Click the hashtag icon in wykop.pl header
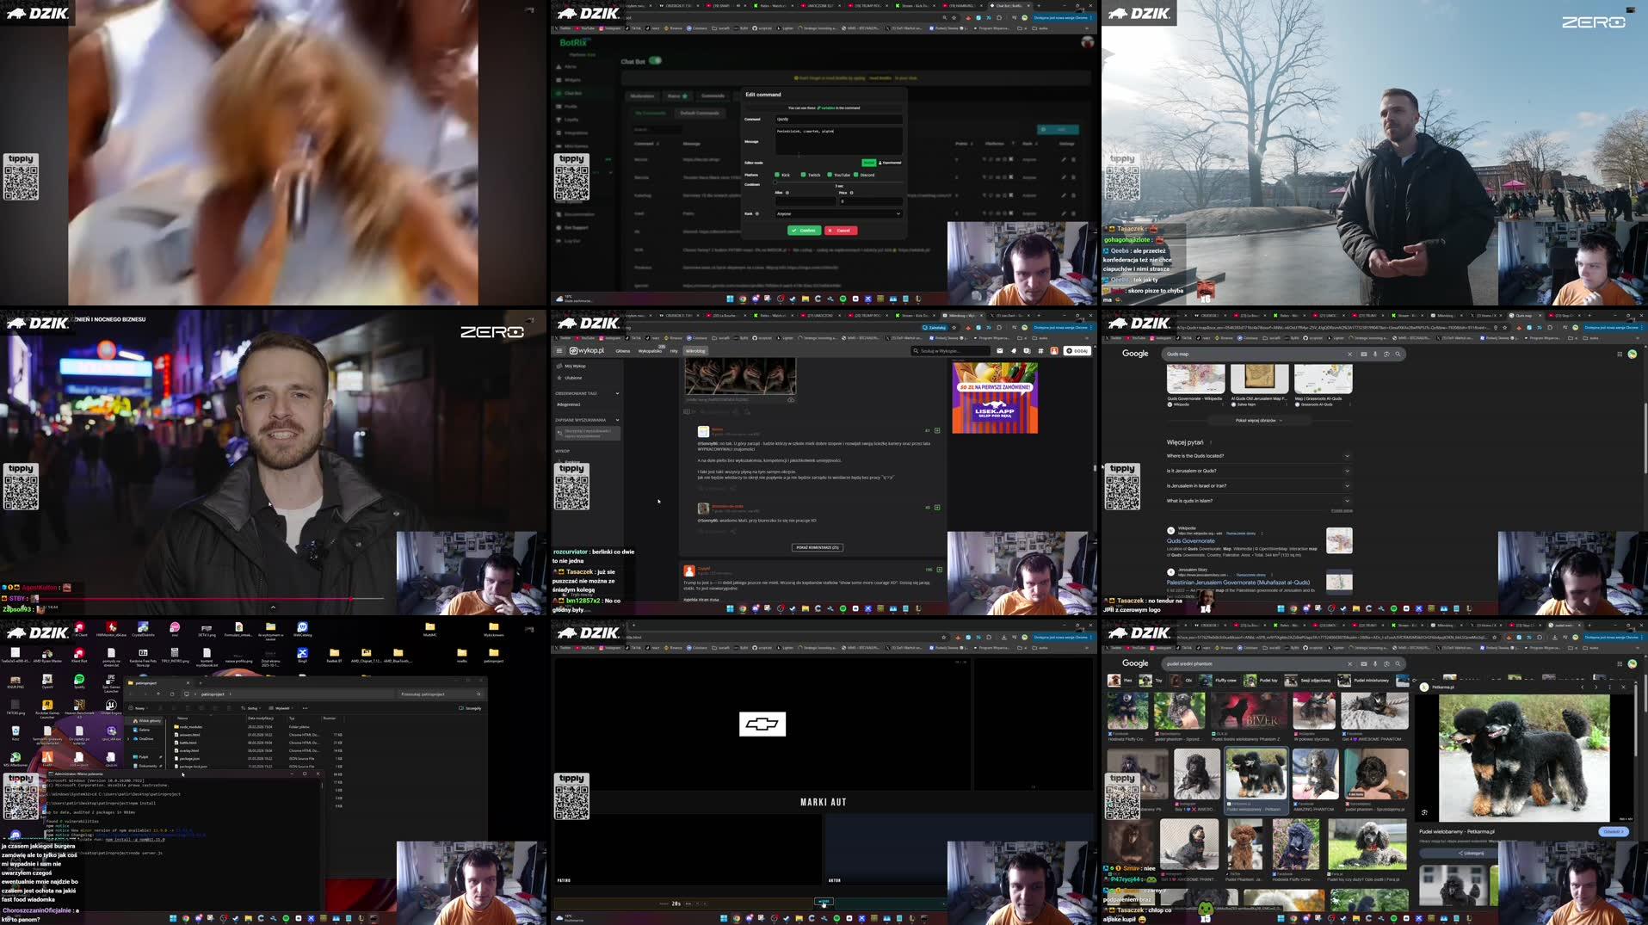1648x925 pixels. click(x=1040, y=351)
